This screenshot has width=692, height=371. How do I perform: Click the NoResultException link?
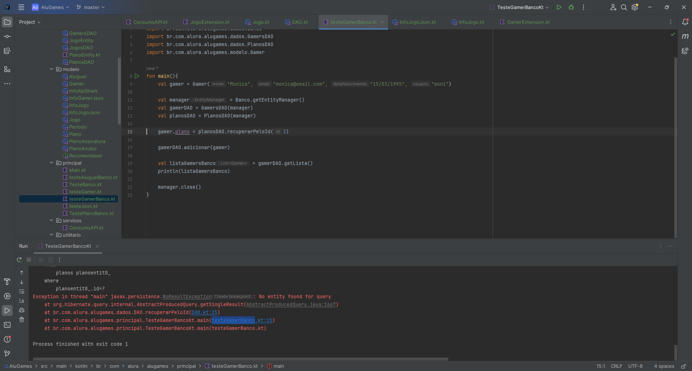click(x=187, y=296)
